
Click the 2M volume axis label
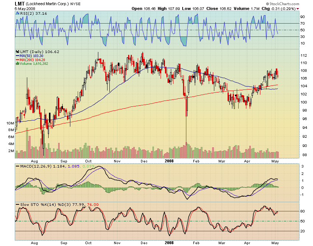click(x=11, y=151)
